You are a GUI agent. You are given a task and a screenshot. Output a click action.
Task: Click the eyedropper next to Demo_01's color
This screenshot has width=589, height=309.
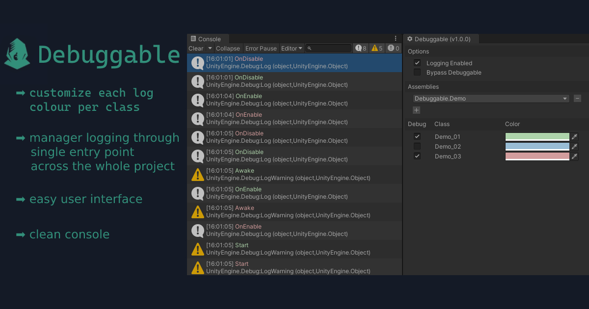[574, 136]
